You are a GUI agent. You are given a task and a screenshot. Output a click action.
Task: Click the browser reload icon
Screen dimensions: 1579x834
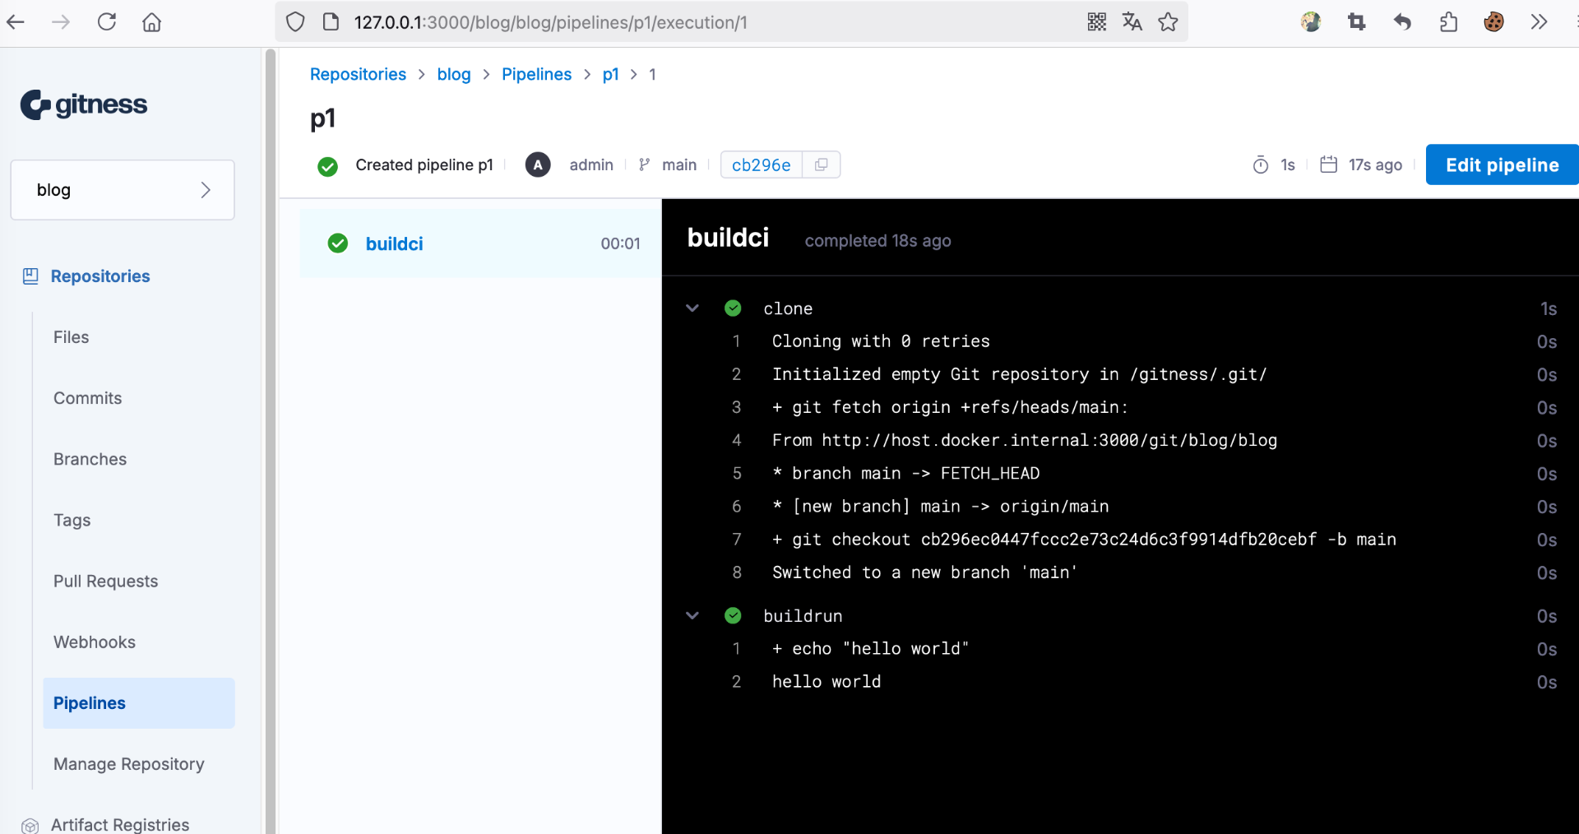(x=107, y=22)
